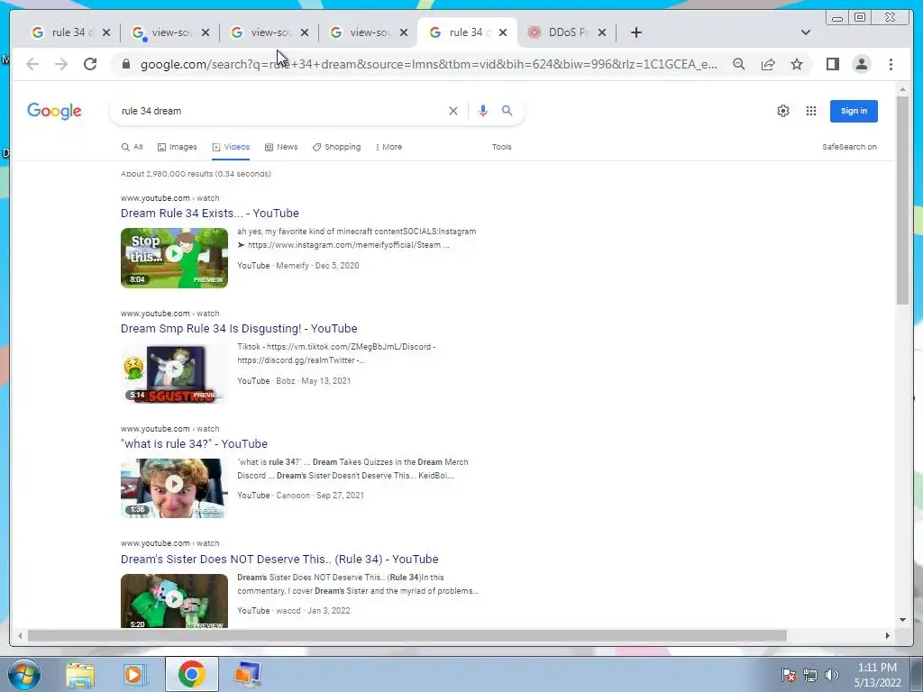The image size is (923, 692).
Task: Close the DDoS tab
Action: coord(601,32)
